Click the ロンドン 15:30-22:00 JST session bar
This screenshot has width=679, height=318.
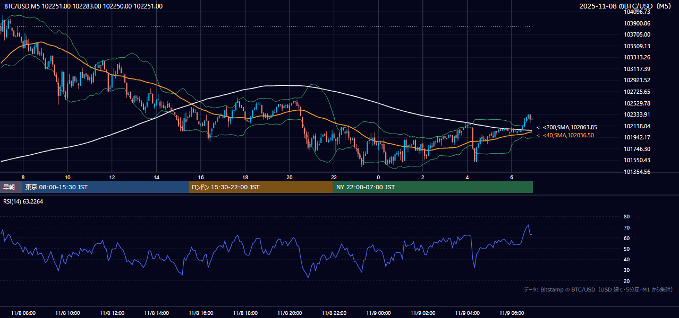point(261,187)
